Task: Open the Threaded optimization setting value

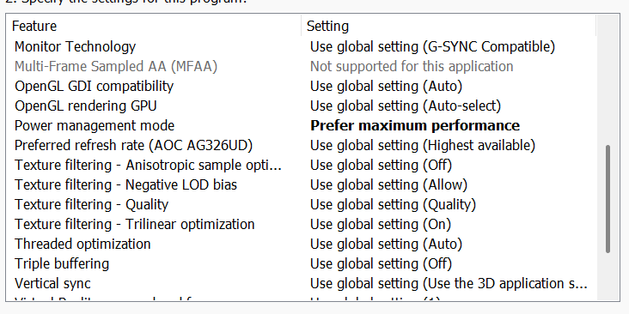Action: (386, 244)
